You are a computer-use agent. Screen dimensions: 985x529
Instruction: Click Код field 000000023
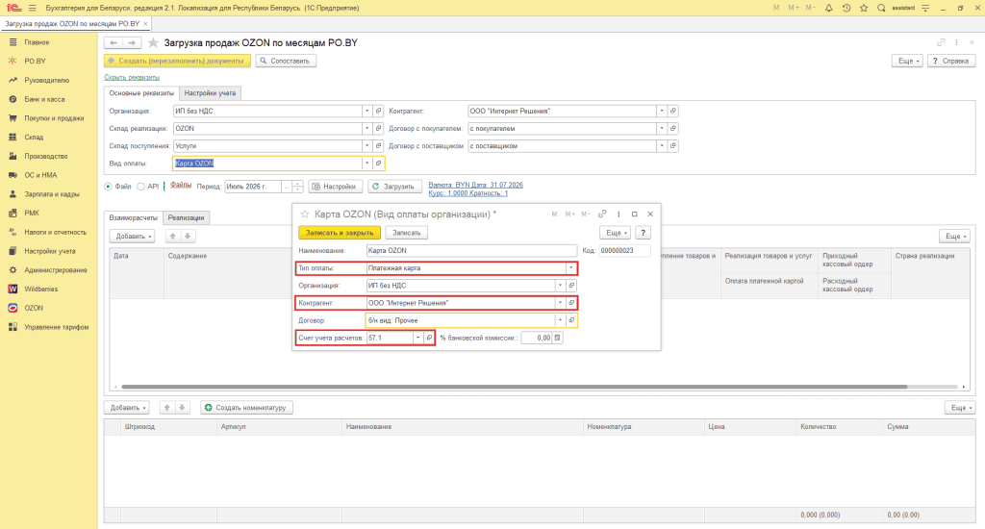click(x=623, y=251)
